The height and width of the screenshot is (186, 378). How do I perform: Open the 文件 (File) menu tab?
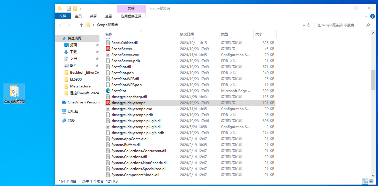click(63, 16)
